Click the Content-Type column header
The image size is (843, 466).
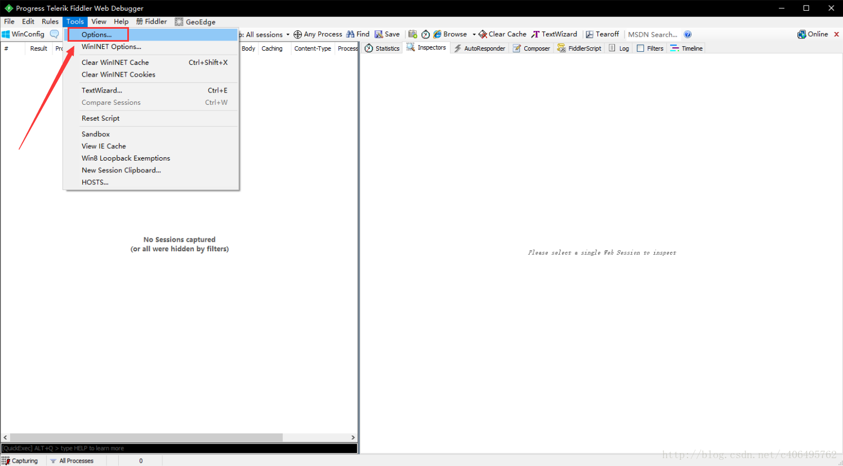click(313, 48)
